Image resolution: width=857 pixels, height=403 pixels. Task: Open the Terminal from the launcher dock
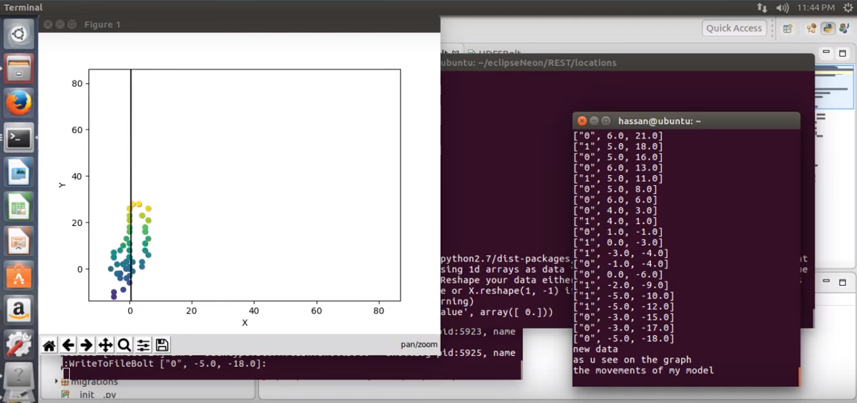click(19, 138)
